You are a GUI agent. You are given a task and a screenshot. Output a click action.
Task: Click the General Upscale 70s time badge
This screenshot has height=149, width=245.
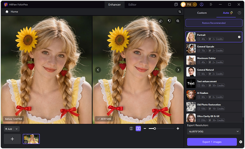[201, 51]
